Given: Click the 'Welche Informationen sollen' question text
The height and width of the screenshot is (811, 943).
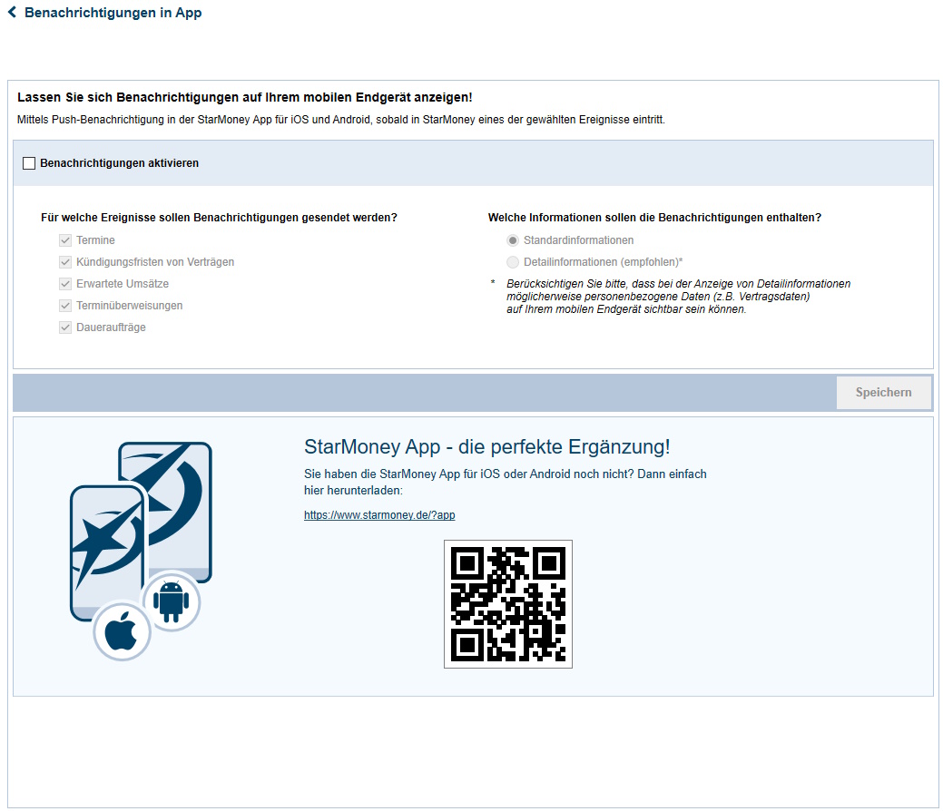Looking at the screenshot, I should (x=654, y=218).
